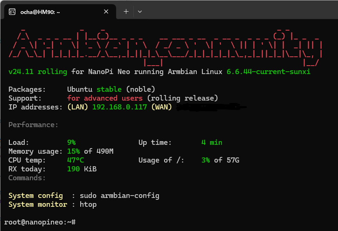This screenshot has width=338, height=231.
Task: Select the ocha@HM90: ~ tab
Action: coord(60,12)
